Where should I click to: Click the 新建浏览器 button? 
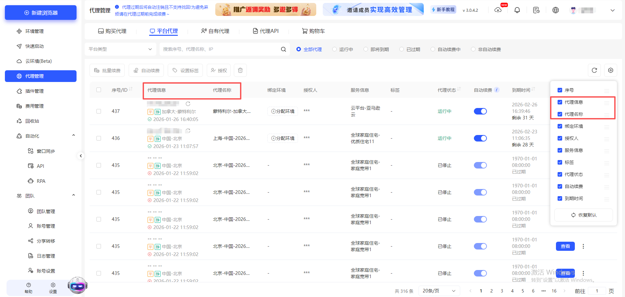pos(40,12)
